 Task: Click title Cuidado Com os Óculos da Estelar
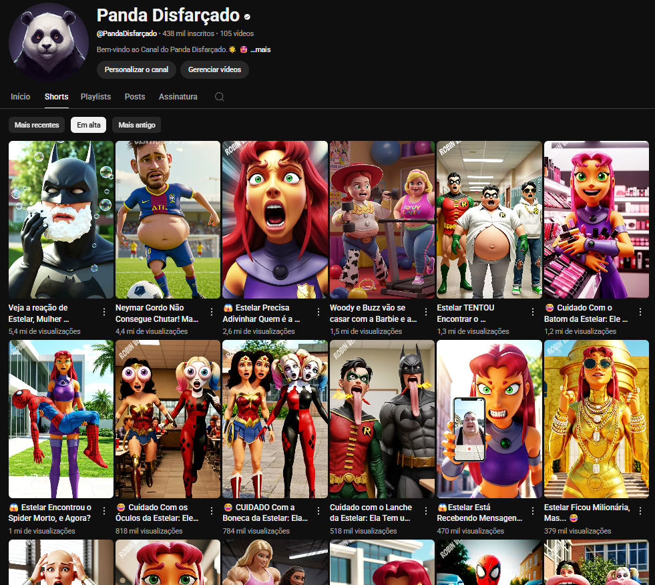tap(157, 513)
